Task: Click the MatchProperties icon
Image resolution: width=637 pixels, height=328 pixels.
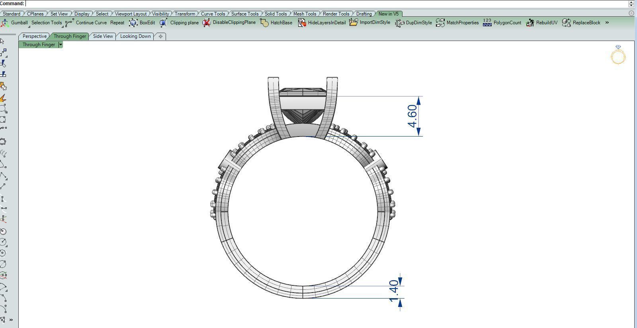Action: (440, 23)
